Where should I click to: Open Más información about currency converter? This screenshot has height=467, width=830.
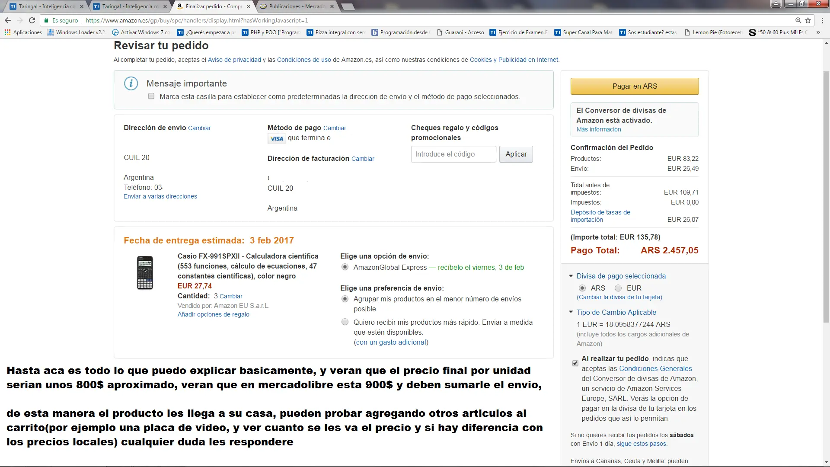pyautogui.click(x=599, y=129)
